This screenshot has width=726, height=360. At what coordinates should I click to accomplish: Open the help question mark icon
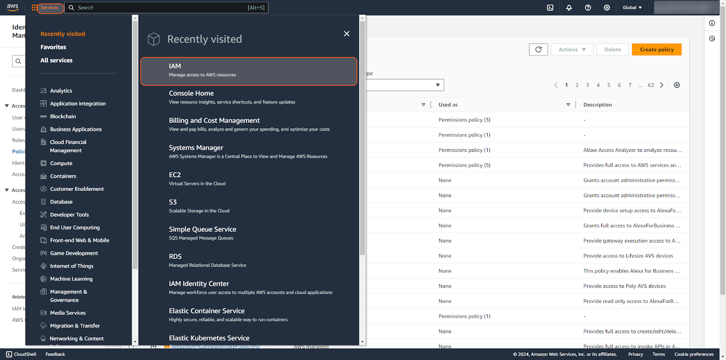click(588, 8)
